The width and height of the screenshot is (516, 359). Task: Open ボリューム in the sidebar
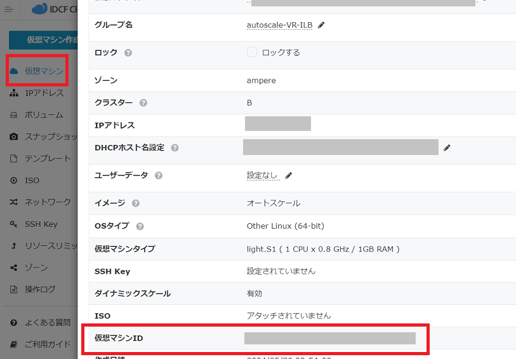pos(43,115)
